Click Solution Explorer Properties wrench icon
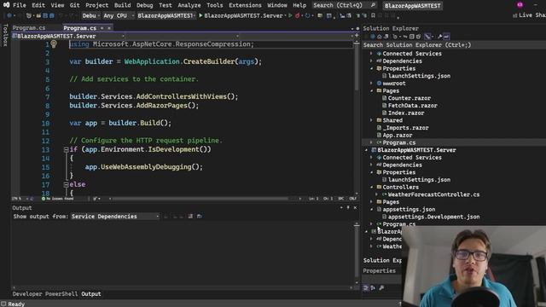546x307 pixels. point(440,37)
